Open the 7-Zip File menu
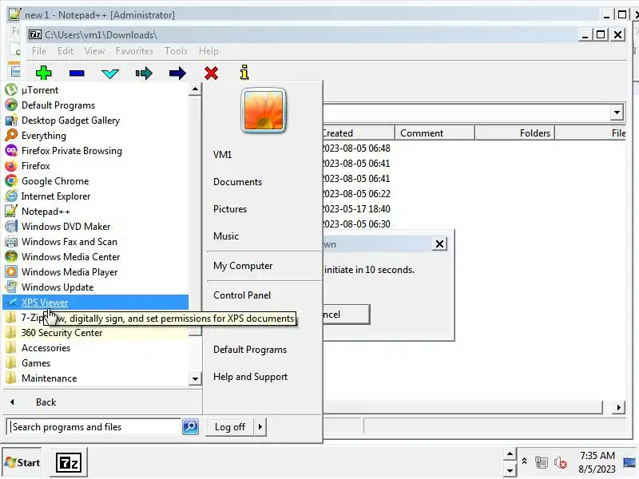This screenshot has width=639, height=479. [x=39, y=51]
